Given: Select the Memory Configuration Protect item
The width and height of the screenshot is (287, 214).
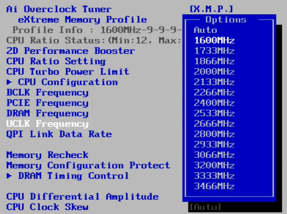Looking at the screenshot, I should click(x=88, y=165).
